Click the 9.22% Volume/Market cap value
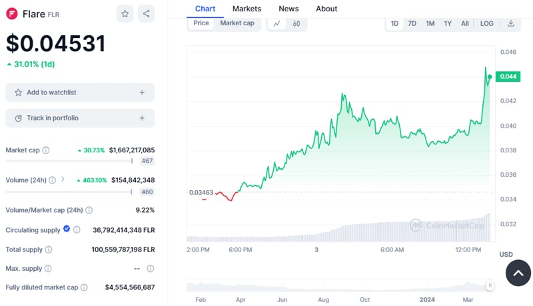533x306 pixels. 145,210
